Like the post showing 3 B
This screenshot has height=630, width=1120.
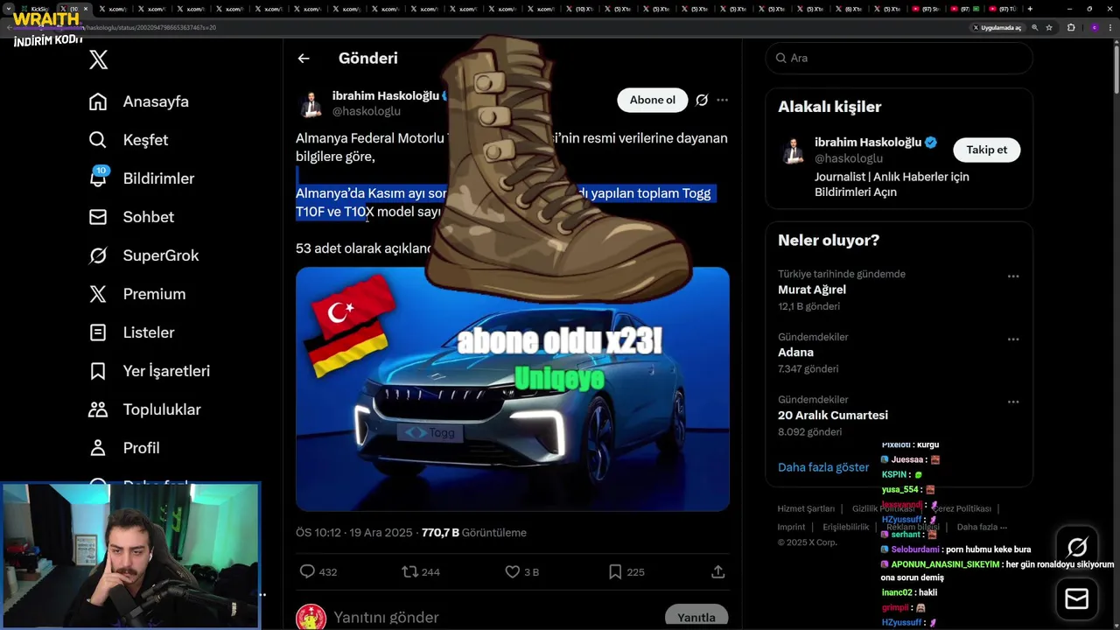[512, 571]
